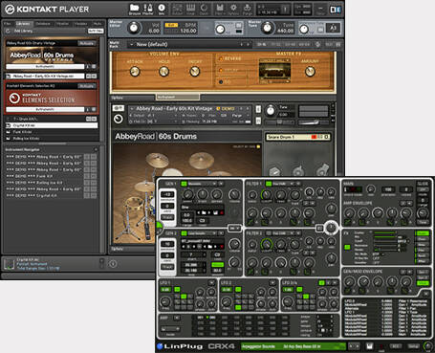Click the Add Library button
The height and width of the screenshot is (353, 435).
click(23, 31)
